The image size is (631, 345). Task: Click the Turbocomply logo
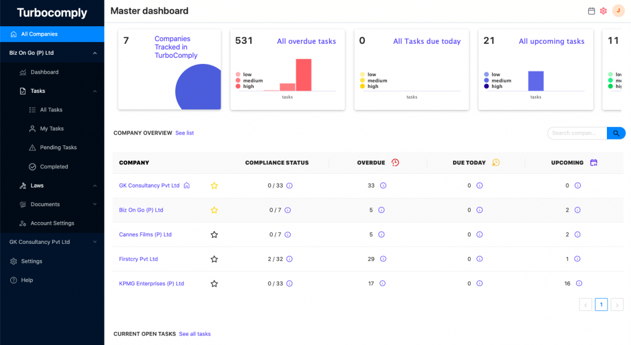click(52, 13)
